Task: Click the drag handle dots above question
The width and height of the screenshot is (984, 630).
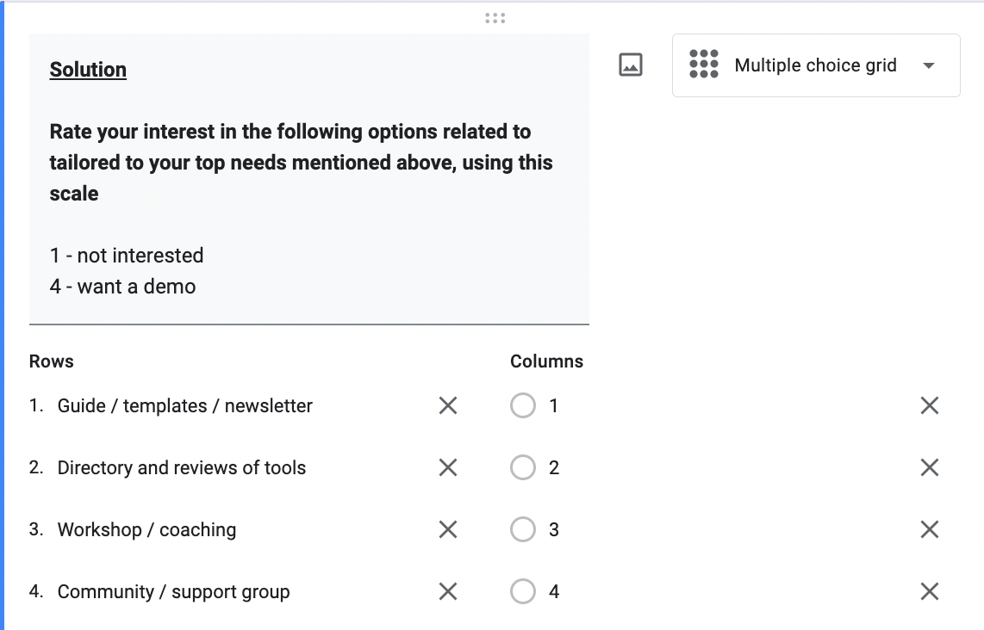Action: point(495,17)
